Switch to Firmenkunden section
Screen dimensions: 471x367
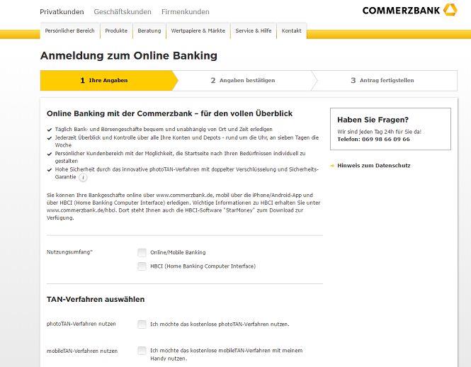(x=186, y=12)
